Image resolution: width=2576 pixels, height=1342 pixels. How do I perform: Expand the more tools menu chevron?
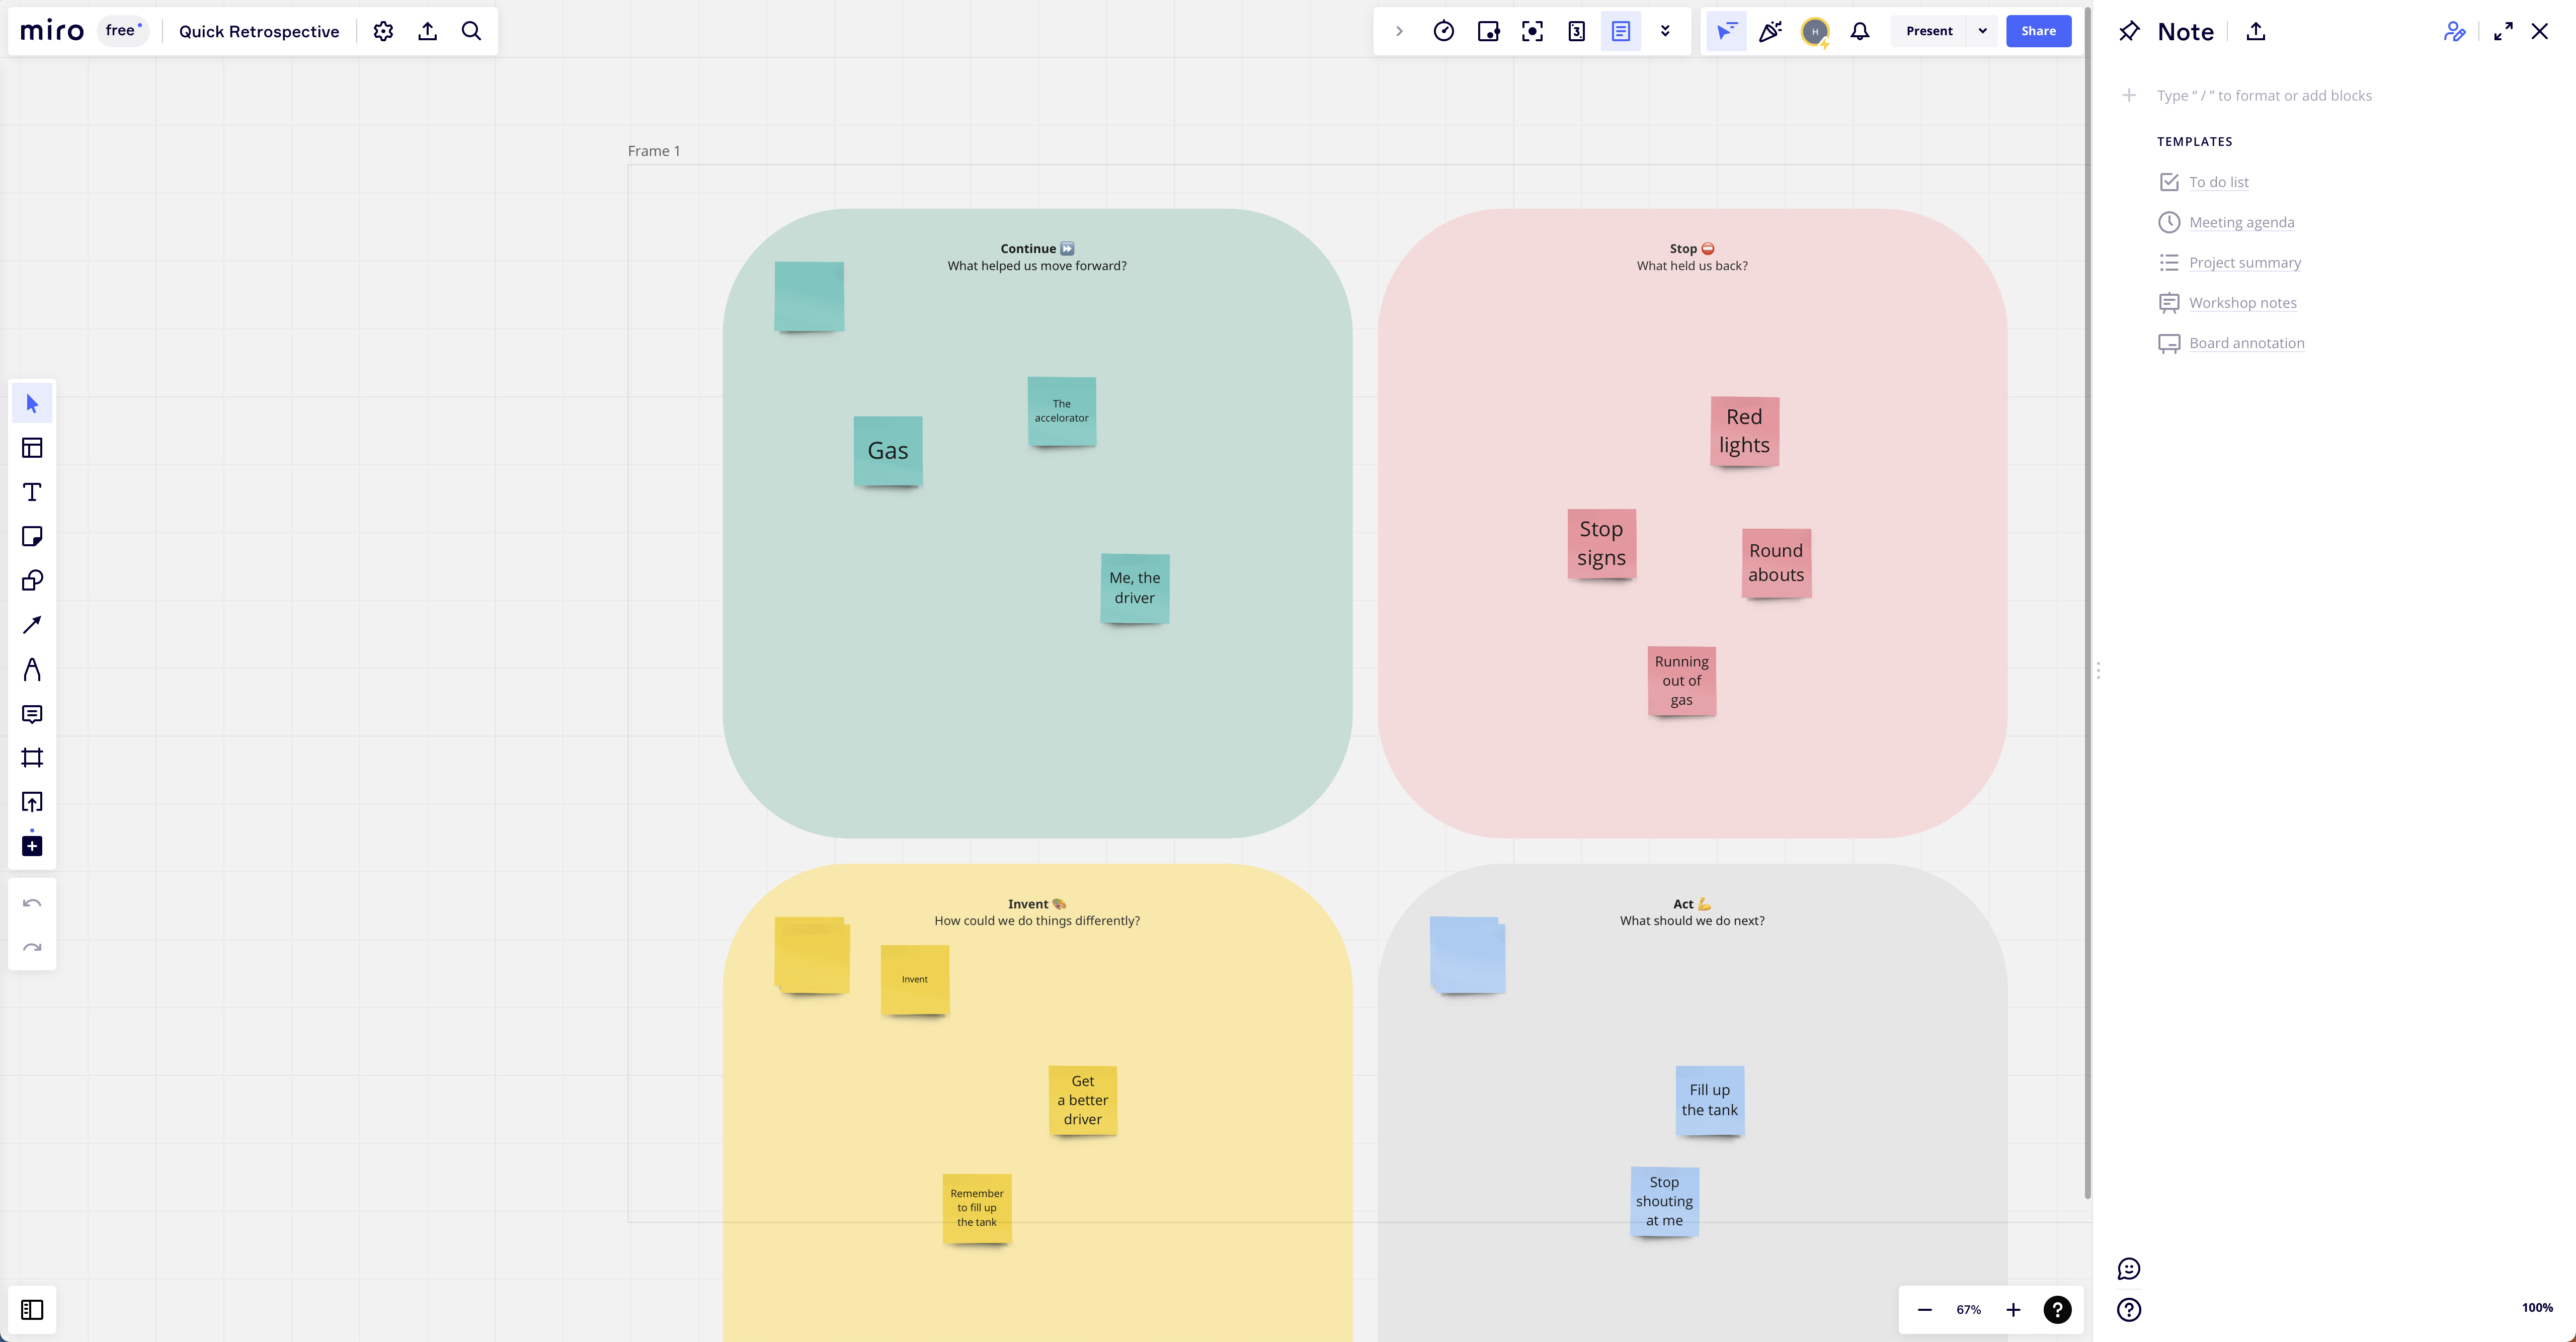1666,31
